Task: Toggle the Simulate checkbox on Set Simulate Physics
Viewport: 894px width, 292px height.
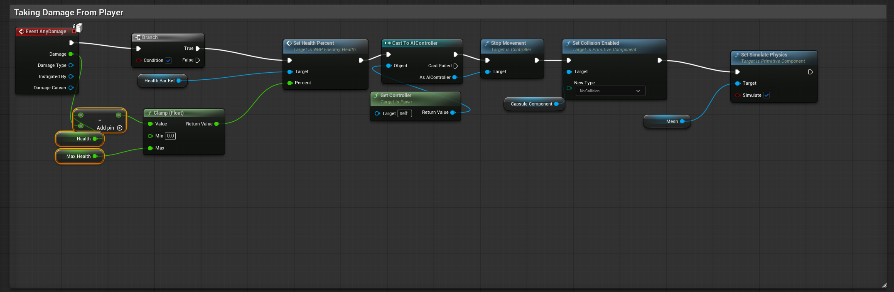Action: (x=766, y=95)
